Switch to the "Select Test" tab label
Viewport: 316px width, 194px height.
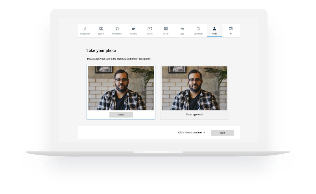pyautogui.click(x=198, y=34)
